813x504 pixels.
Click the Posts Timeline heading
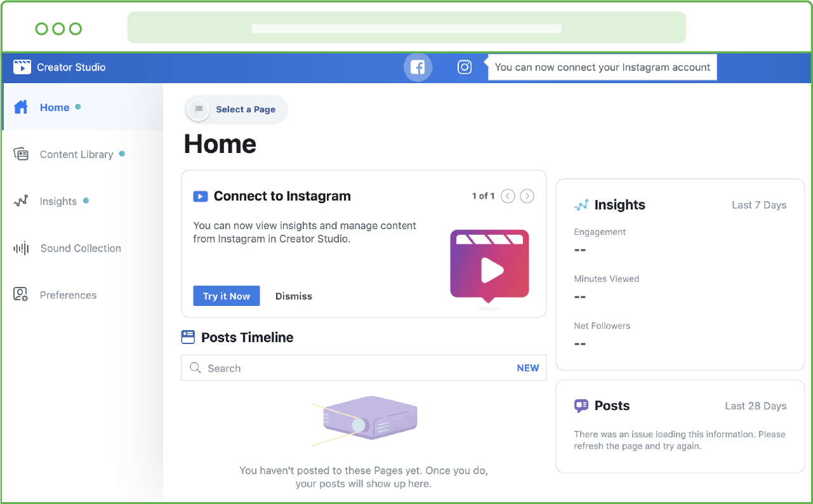pyautogui.click(x=248, y=338)
